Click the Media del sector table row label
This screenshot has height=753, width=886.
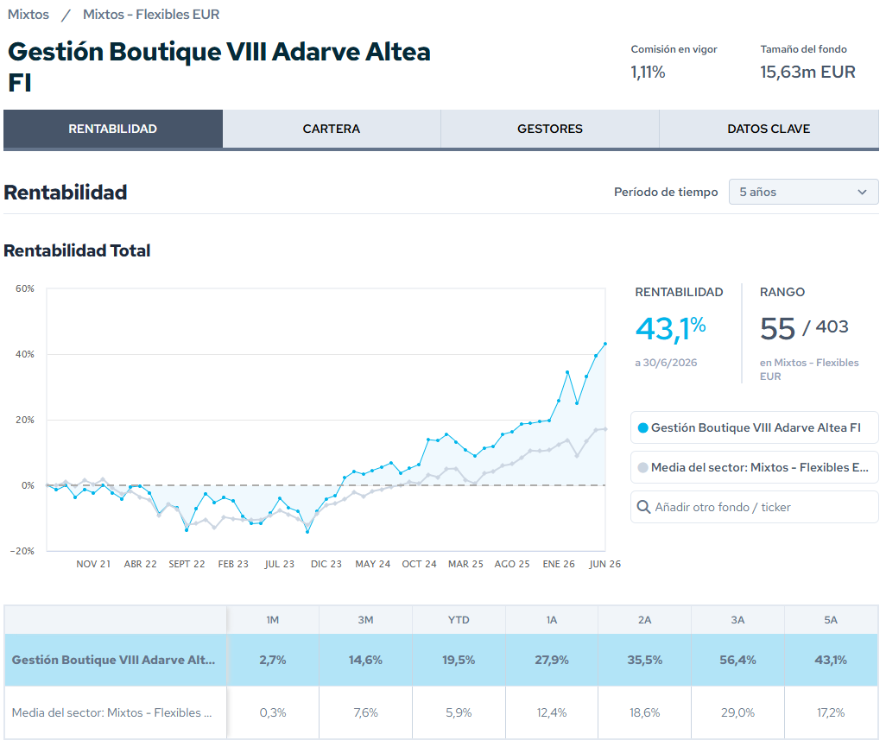112,712
